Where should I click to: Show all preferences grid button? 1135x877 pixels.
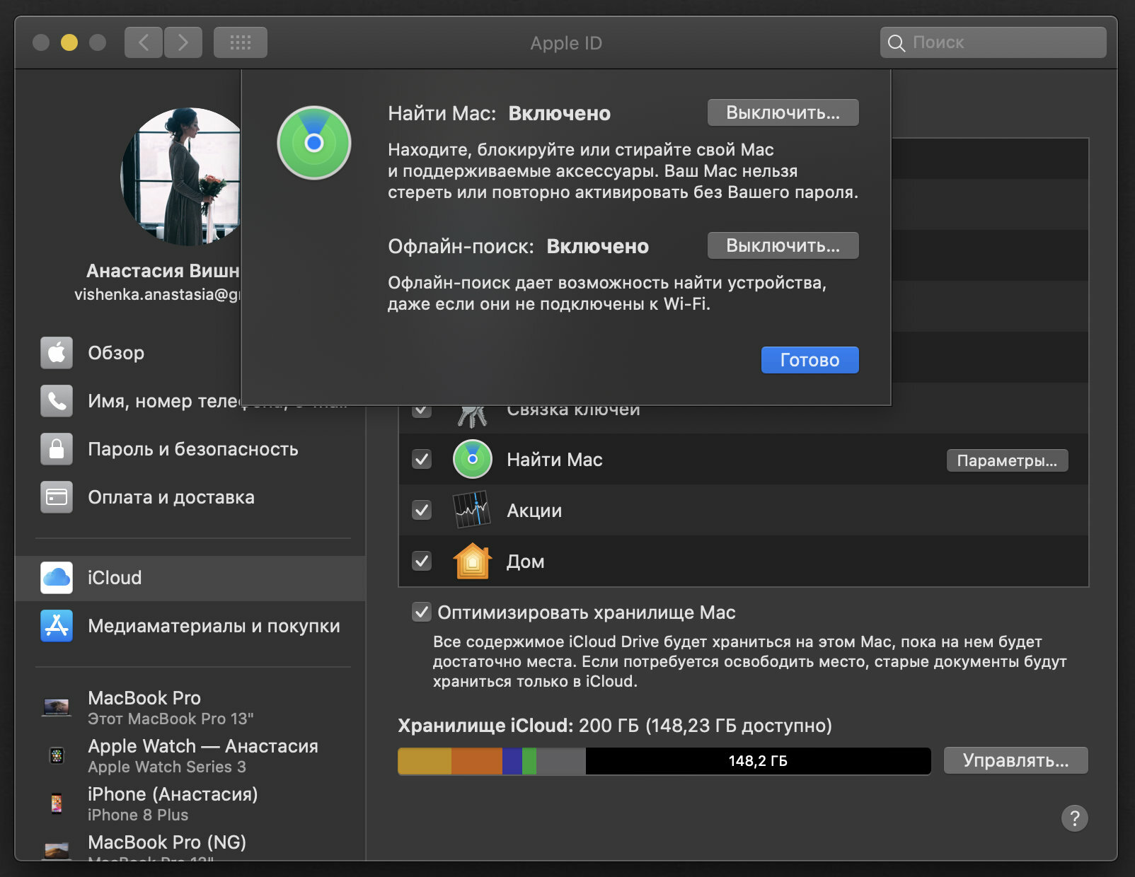(241, 42)
